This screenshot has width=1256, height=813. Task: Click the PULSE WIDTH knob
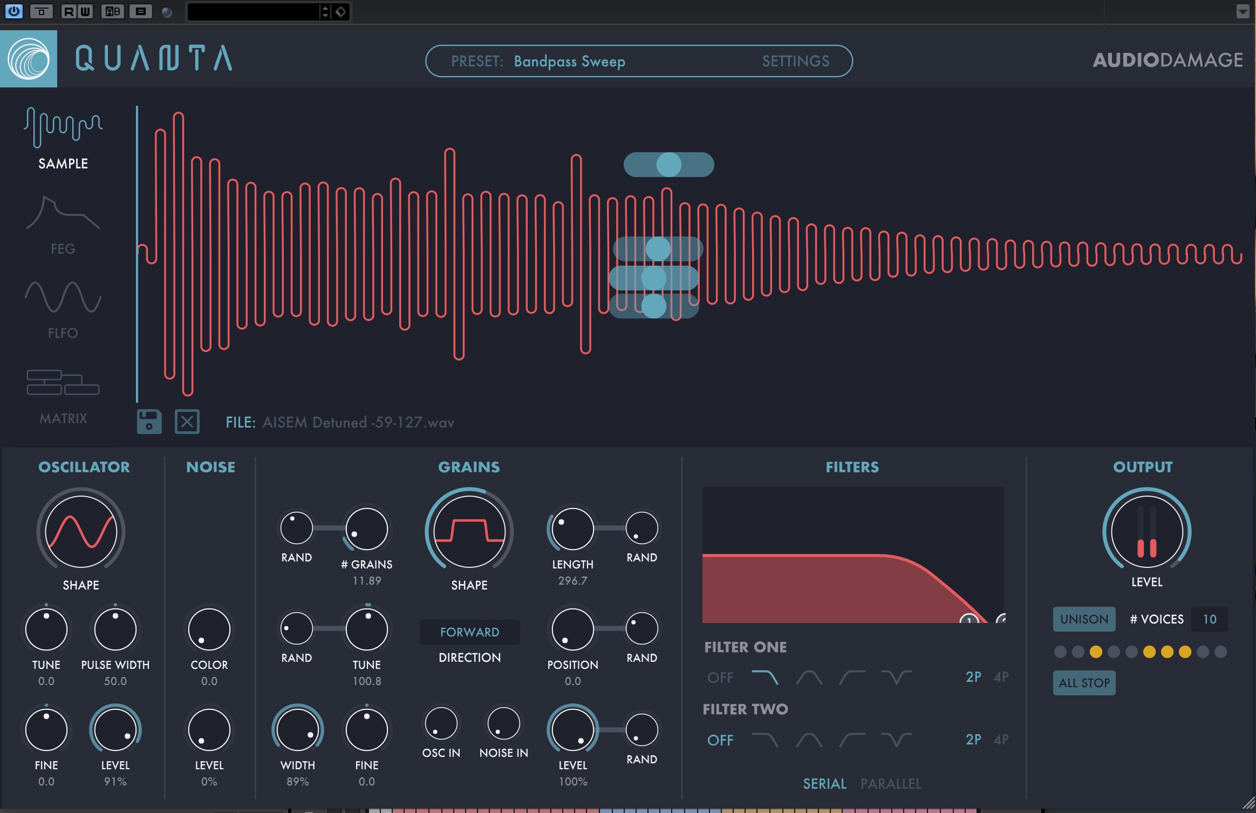click(x=115, y=629)
